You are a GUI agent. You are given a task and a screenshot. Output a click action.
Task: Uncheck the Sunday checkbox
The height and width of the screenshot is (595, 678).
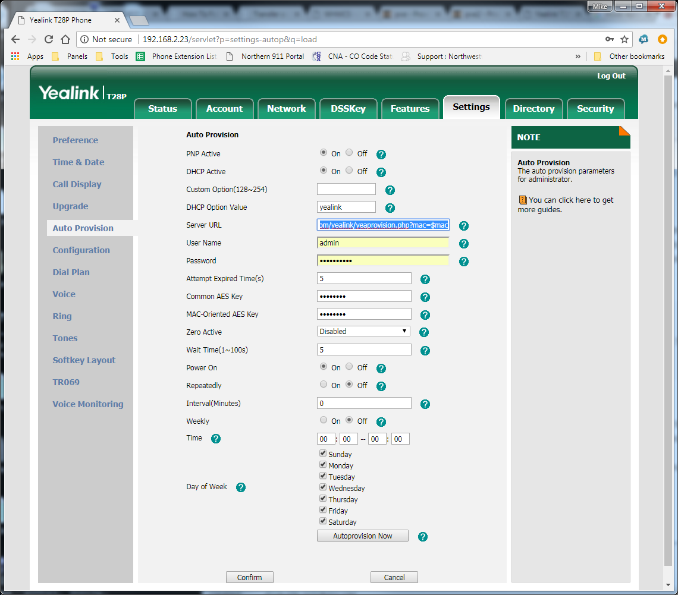coord(323,453)
